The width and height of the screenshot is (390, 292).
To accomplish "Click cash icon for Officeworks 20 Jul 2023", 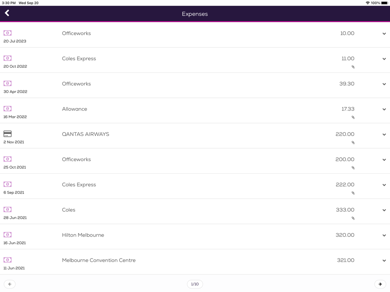I will click(x=7, y=33).
